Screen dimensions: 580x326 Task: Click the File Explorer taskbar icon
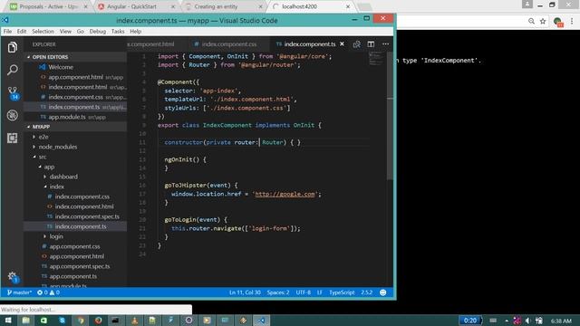click(x=26, y=320)
